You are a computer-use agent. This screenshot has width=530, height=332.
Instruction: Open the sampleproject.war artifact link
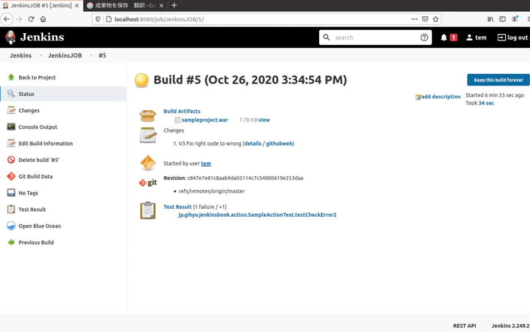(205, 120)
